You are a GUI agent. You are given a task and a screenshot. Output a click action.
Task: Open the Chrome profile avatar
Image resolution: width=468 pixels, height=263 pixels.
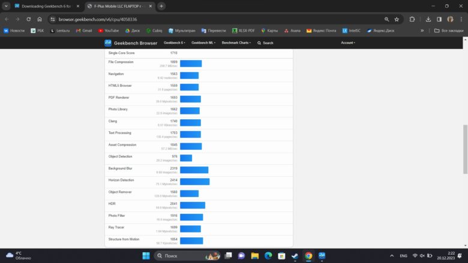[450, 19]
